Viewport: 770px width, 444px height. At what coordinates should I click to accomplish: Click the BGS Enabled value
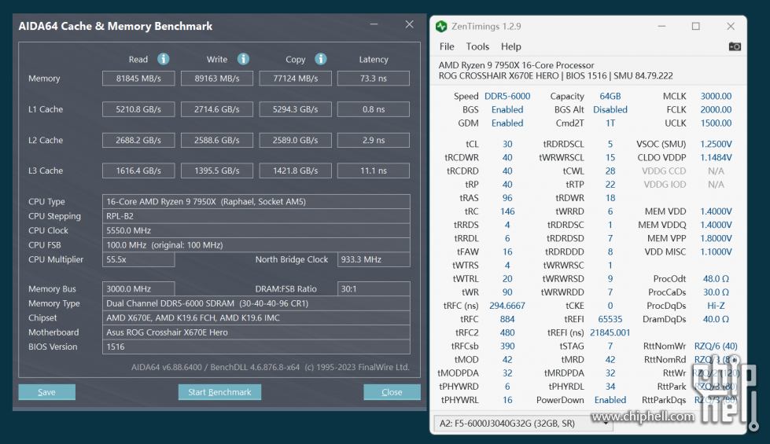(x=507, y=109)
